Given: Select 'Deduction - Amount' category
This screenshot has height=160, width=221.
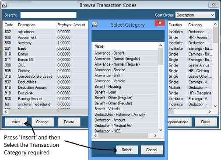Looking at the screenshot, I should (x=125, y=120).
